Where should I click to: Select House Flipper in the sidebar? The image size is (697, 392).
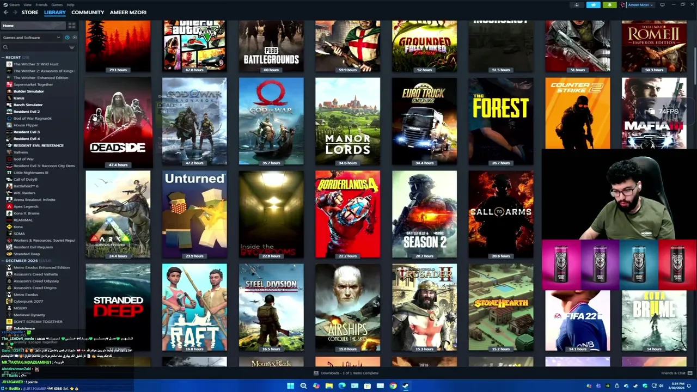pos(26,125)
